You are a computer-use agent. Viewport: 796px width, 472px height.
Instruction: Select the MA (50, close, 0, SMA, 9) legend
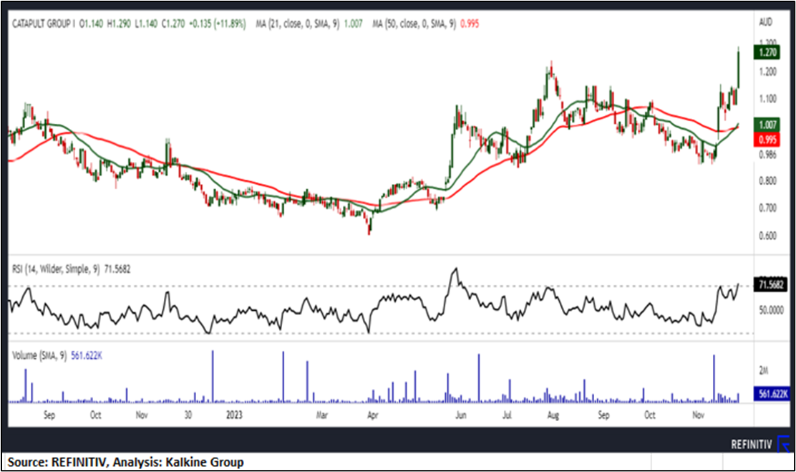(414, 24)
